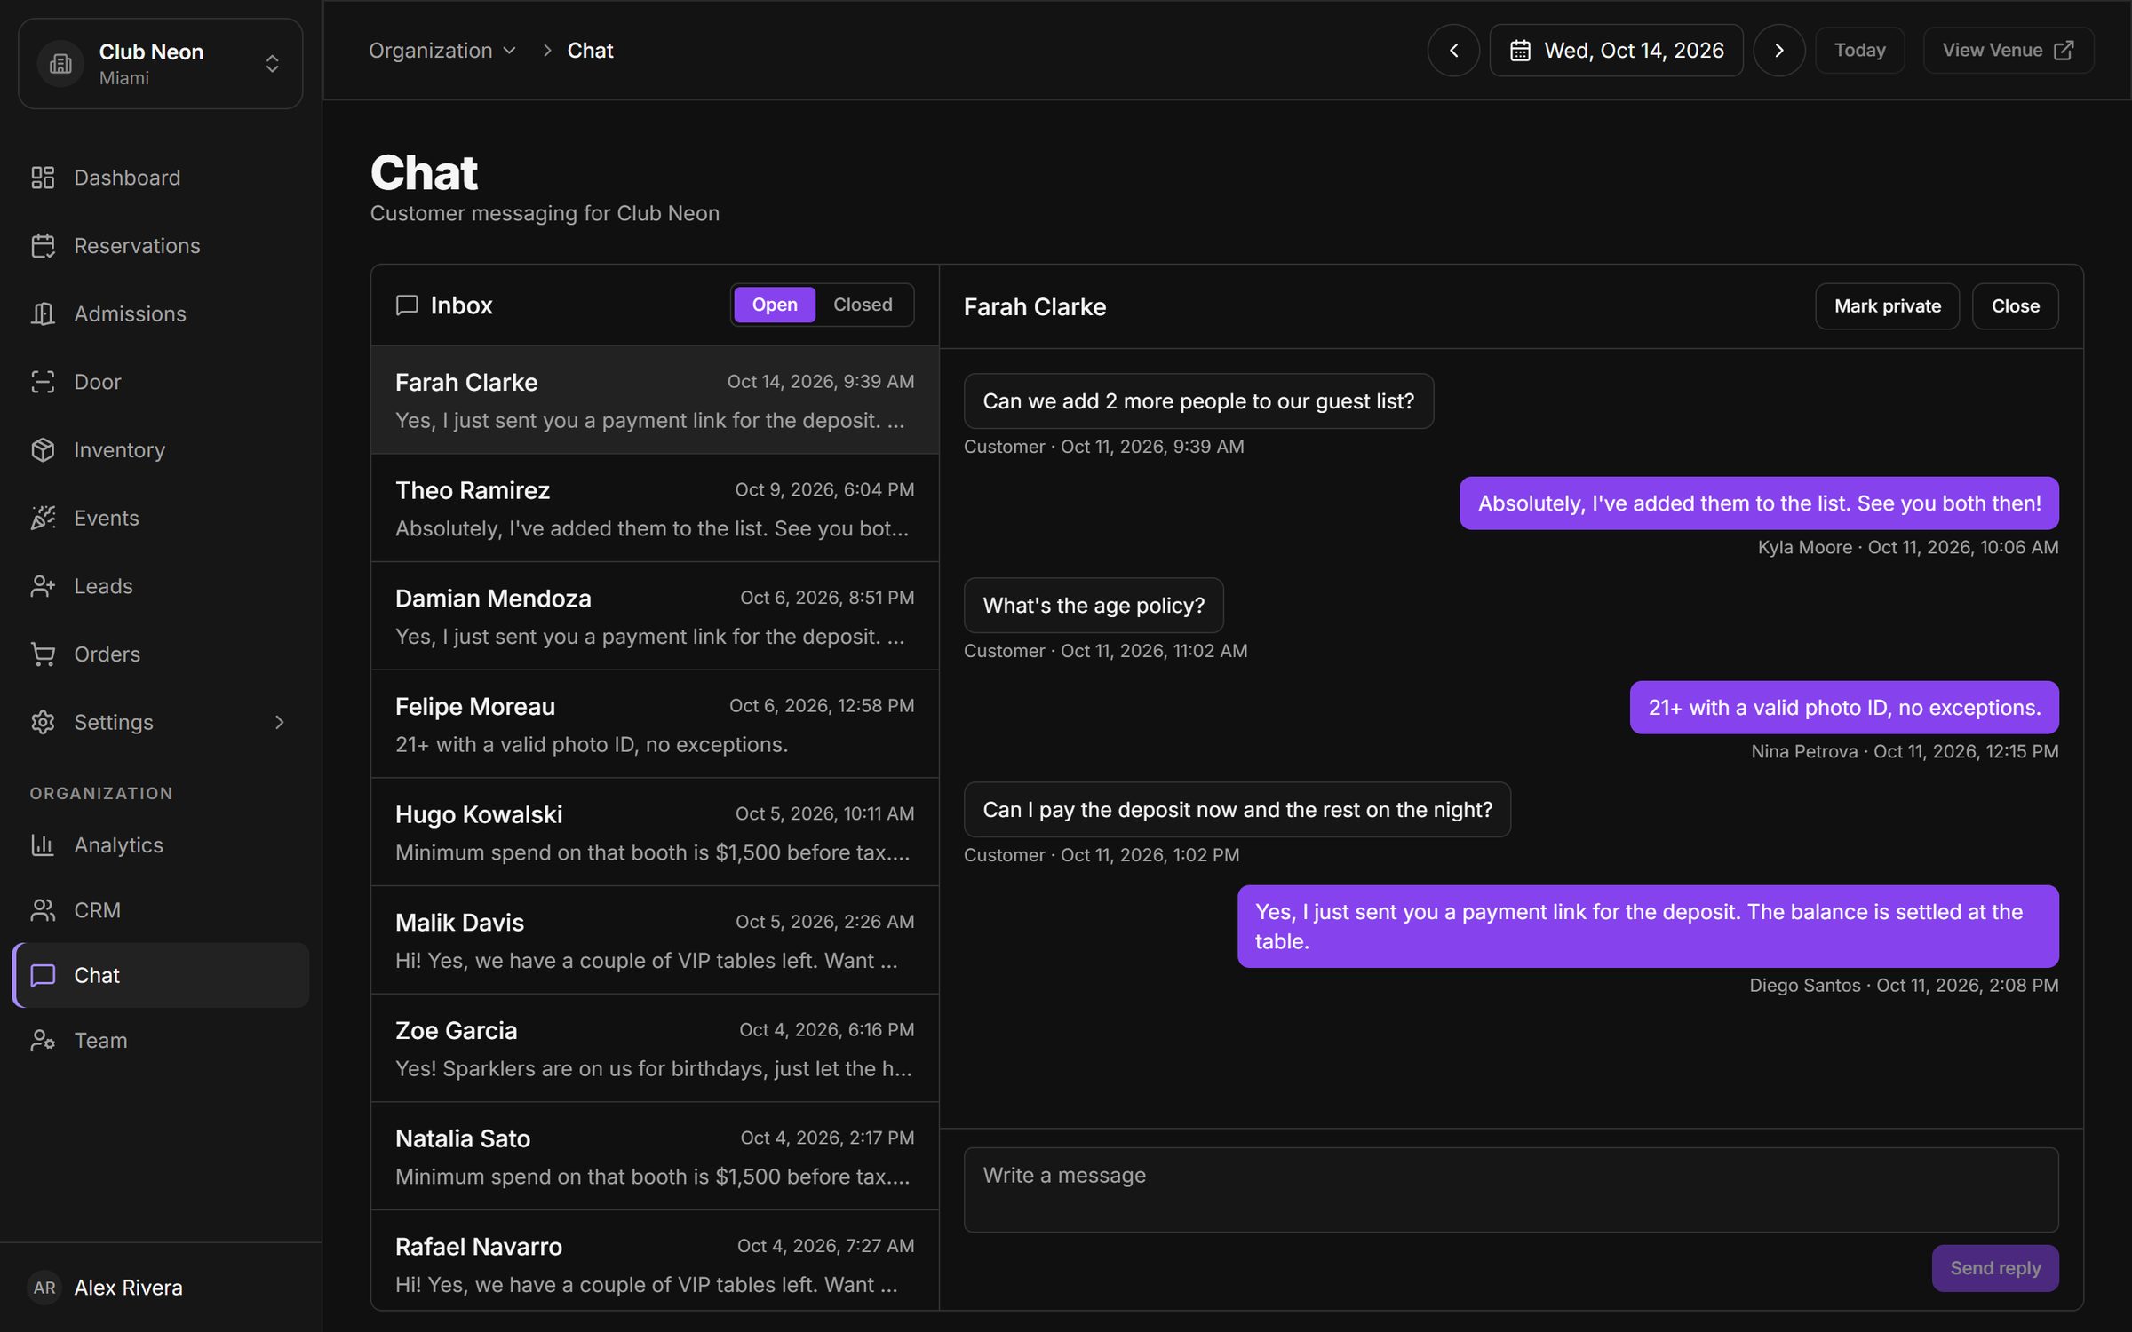The width and height of the screenshot is (2132, 1332).
Task: Open the Door scanner section
Action: 160,382
